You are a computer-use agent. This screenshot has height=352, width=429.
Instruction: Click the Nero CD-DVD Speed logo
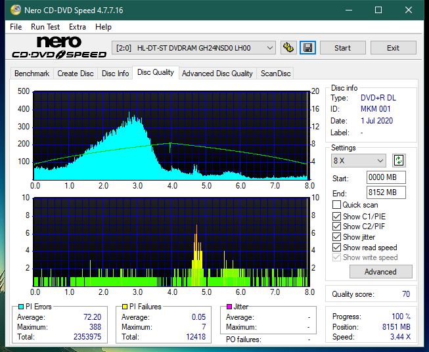pyautogui.click(x=59, y=47)
